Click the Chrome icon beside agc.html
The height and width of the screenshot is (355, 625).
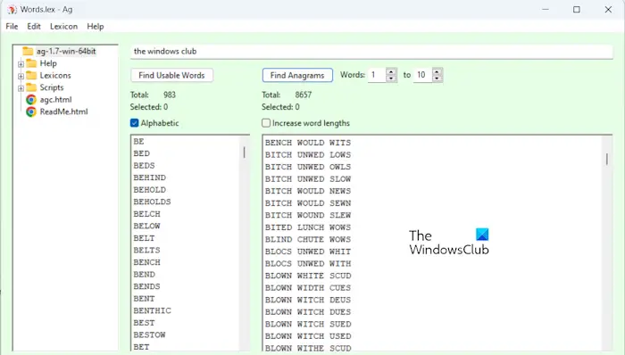tap(31, 100)
